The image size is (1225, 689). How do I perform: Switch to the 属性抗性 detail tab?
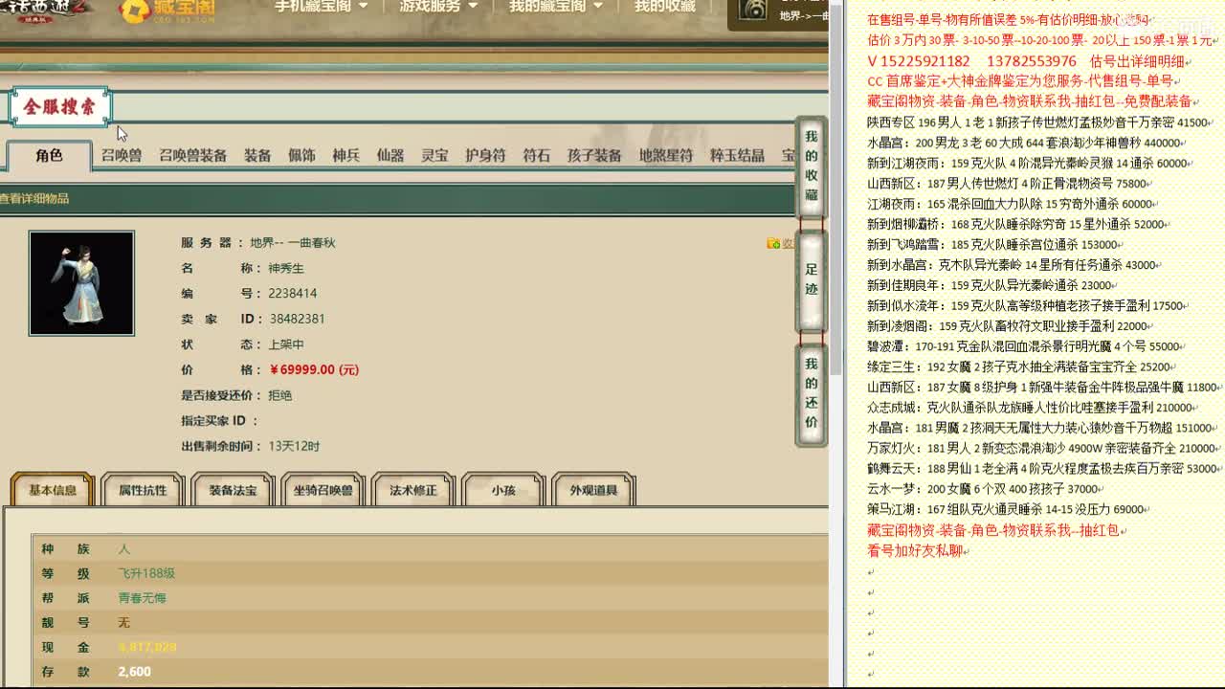coord(143,490)
